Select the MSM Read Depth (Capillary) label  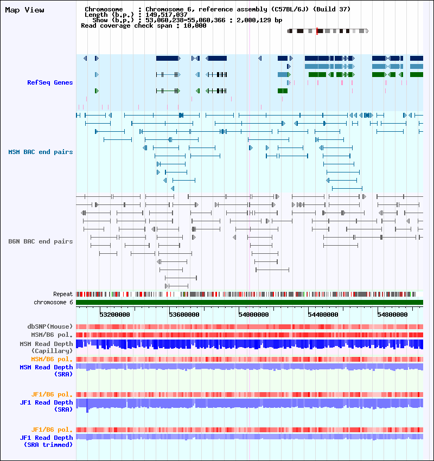(x=47, y=347)
